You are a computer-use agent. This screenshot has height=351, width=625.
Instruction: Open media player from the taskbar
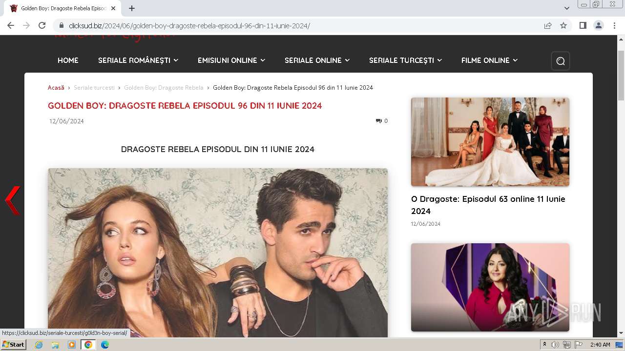coord(72,345)
